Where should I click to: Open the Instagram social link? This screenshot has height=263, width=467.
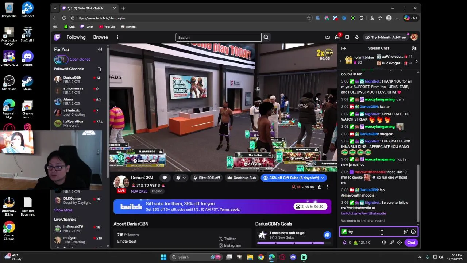[x=229, y=245]
